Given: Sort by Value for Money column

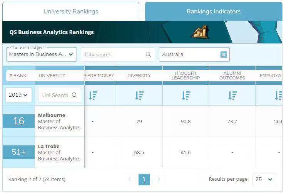Looking at the screenshot, I should tap(93, 96).
